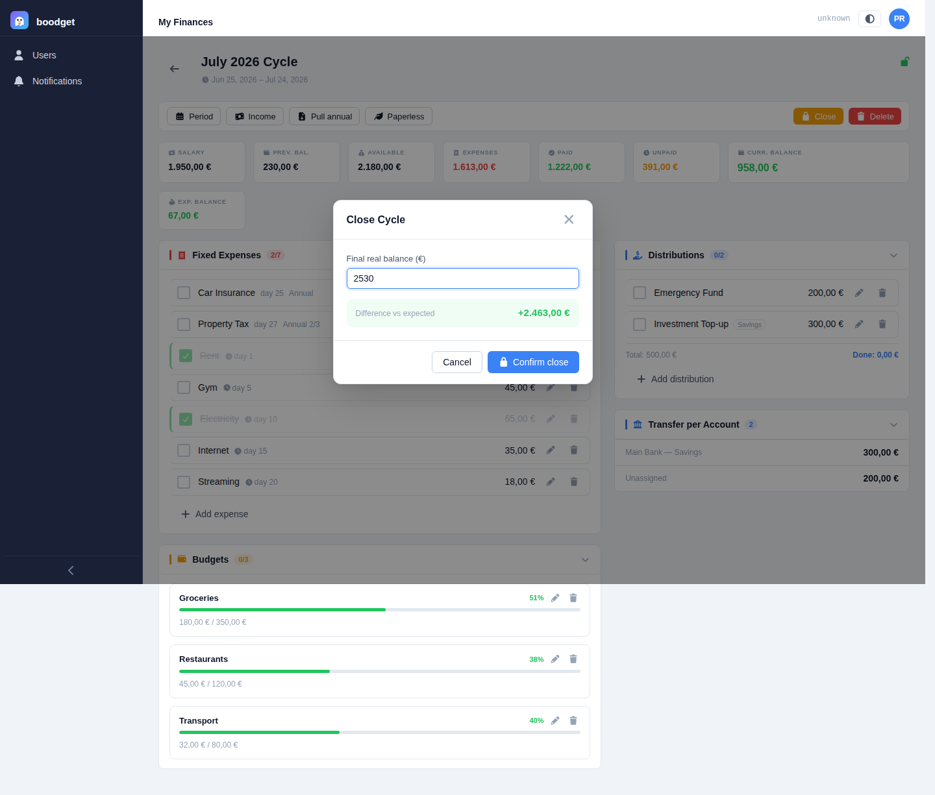Click the green unlocked padlock icon
The height and width of the screenshot is (795, 935).
[904, 62]
